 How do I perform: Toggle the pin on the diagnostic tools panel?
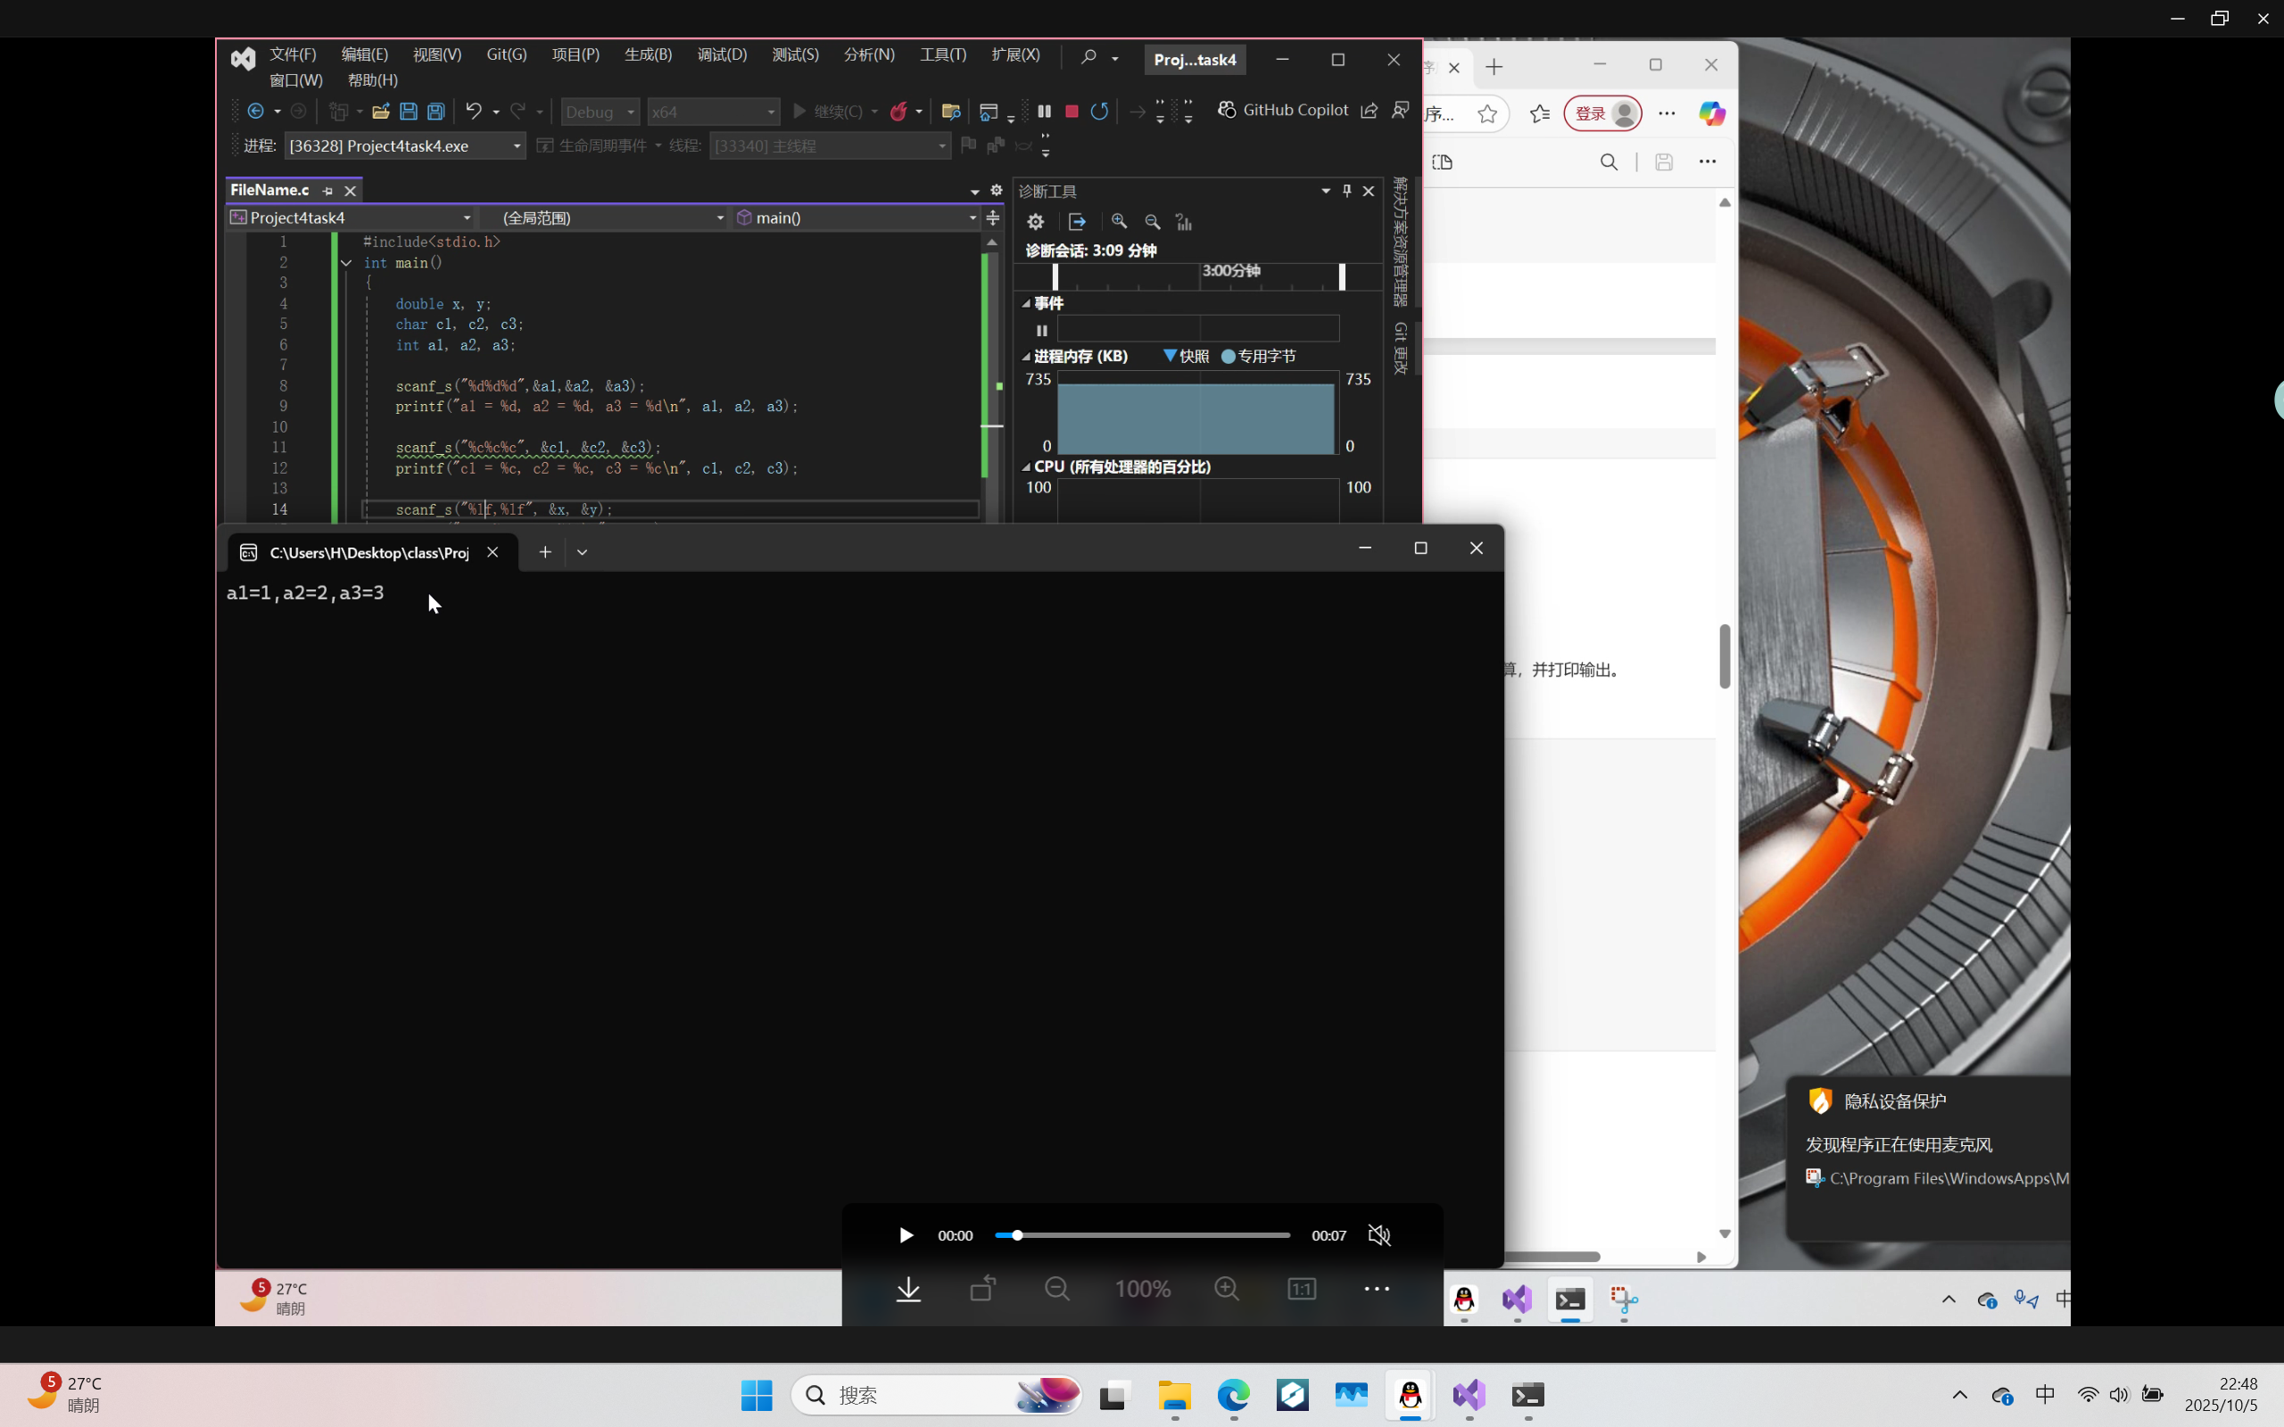[x=1347, y=191]
